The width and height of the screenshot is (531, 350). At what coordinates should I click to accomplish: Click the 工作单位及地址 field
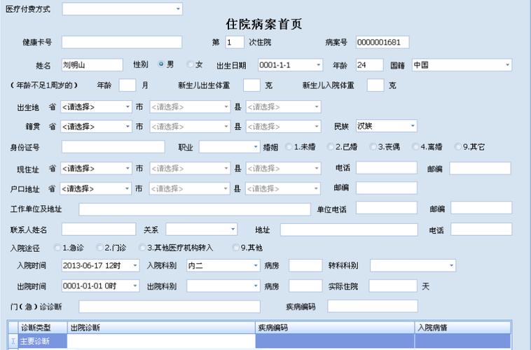tap(195, 209)
